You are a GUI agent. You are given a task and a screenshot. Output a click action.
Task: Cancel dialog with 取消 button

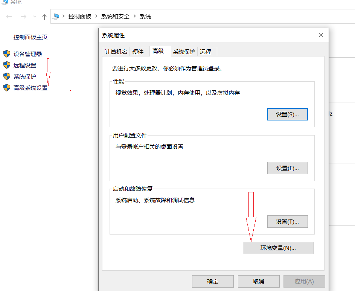259,282
